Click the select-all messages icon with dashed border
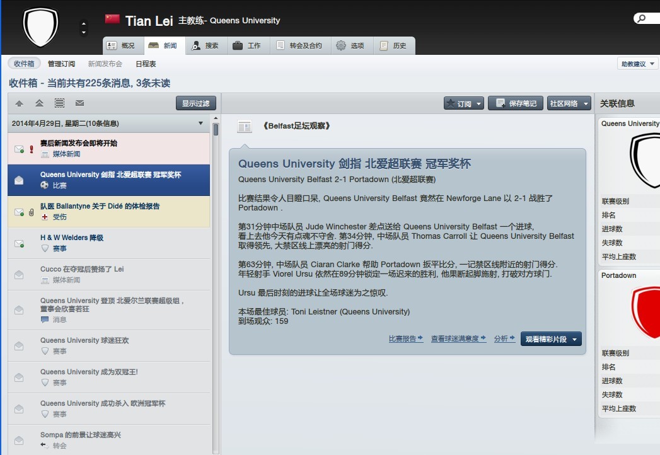This screenshot has width=660, height=455. pos(59,103)
